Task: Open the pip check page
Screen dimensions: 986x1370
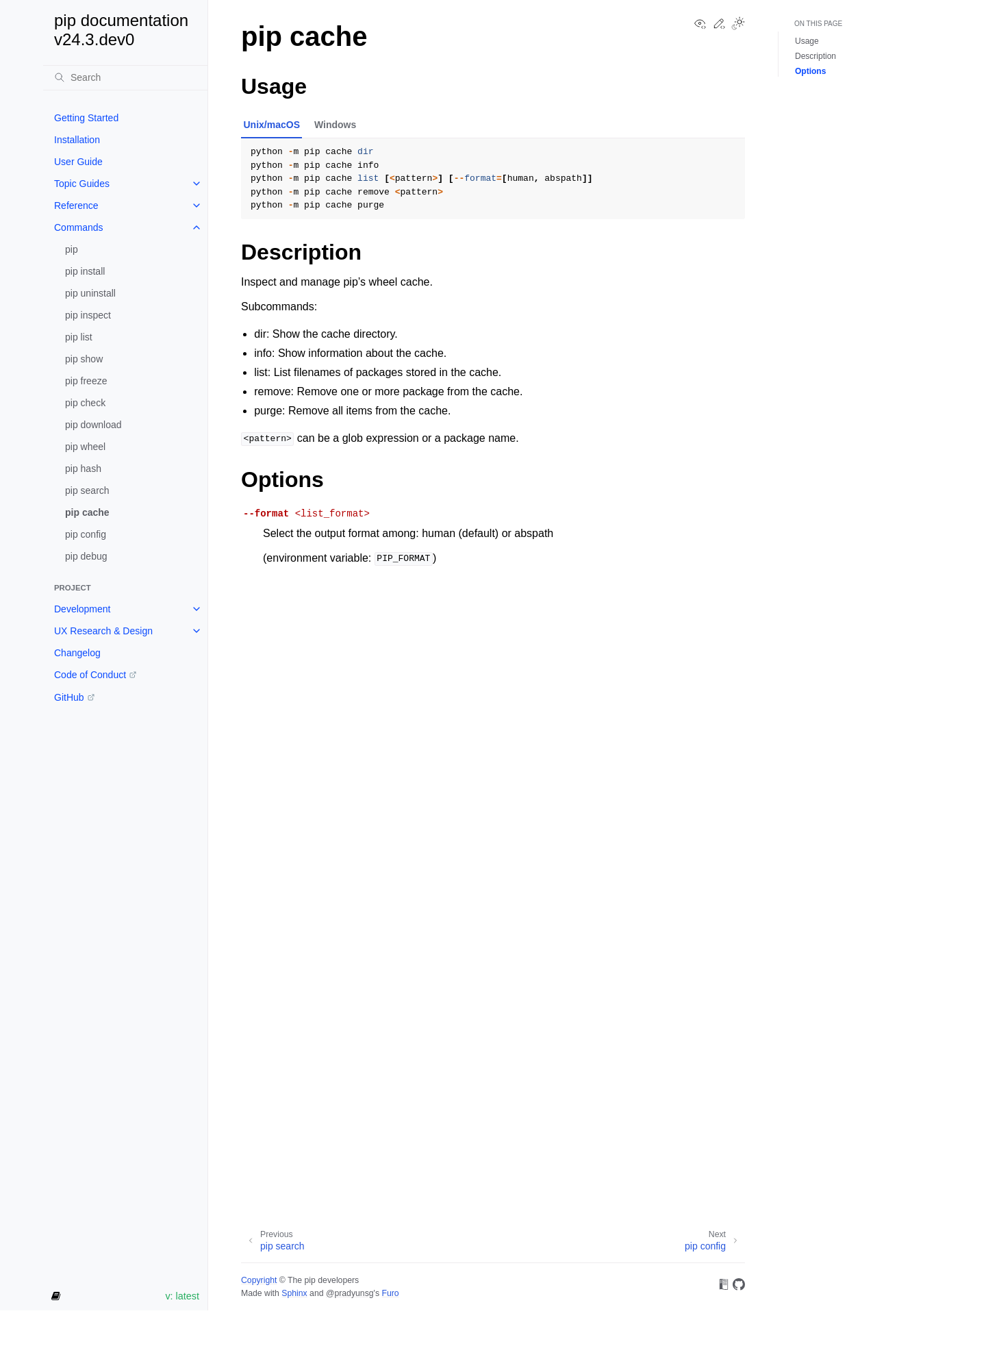Action: [x=85, y=403]
